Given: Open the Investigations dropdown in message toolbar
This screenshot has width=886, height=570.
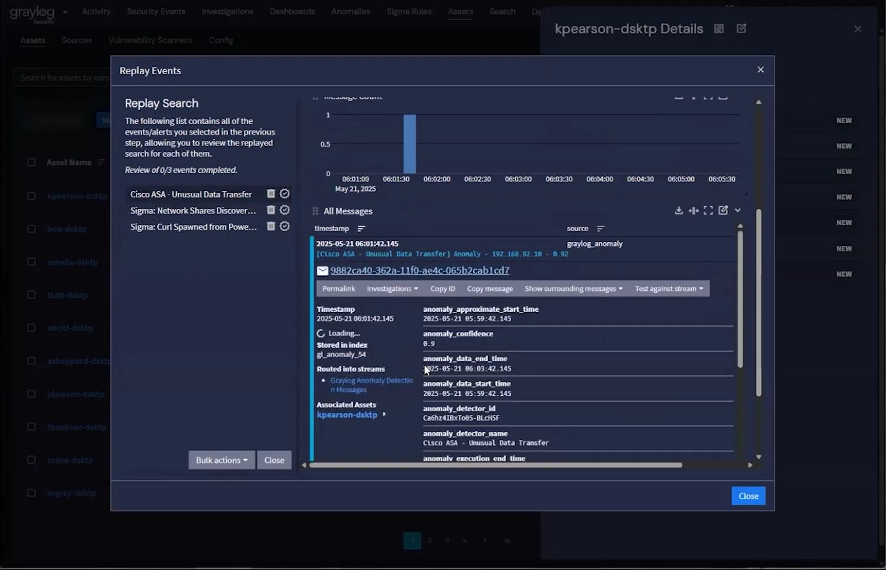Looking at the screenshot, I should pyautogui.click(x=392, y=289).
